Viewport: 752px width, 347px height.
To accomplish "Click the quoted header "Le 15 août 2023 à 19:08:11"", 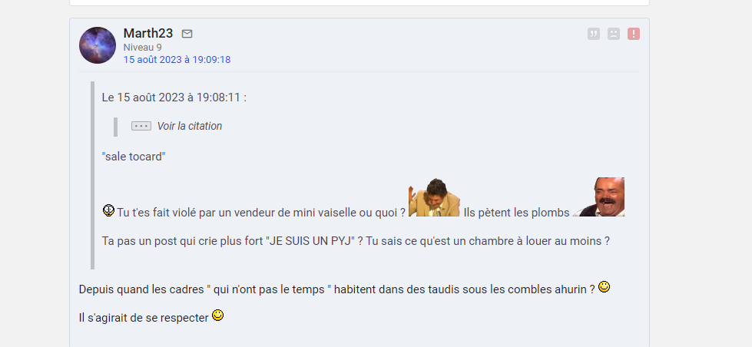I will (x=174, y=97).
